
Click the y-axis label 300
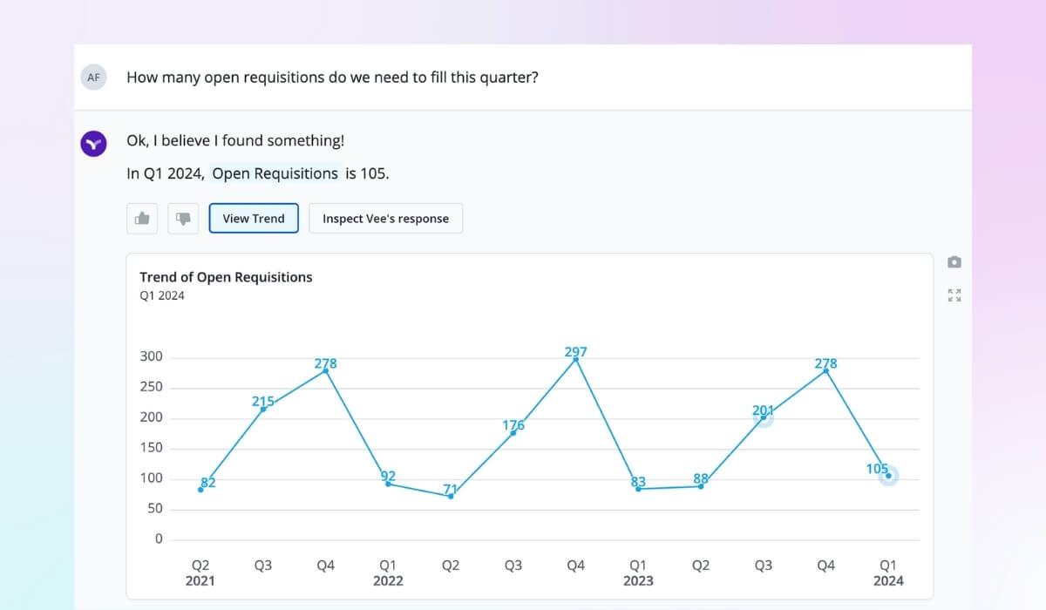152,356
